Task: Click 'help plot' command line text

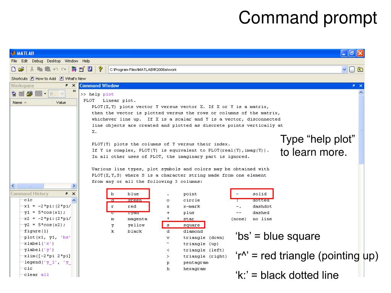Action: click(101, 94)
